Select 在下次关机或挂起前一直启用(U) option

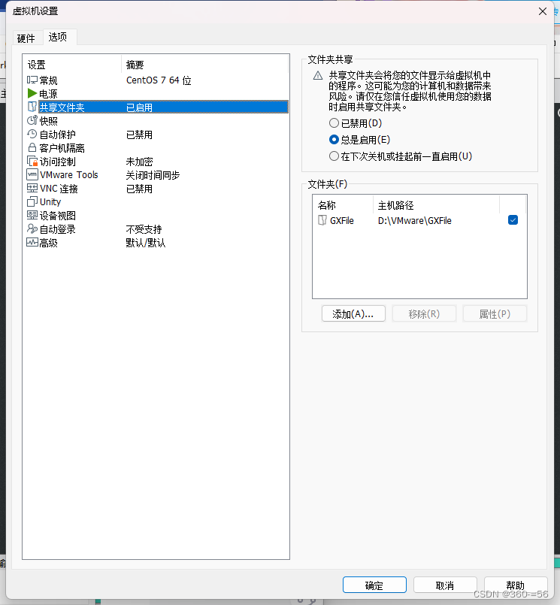(x=334, y=156)
